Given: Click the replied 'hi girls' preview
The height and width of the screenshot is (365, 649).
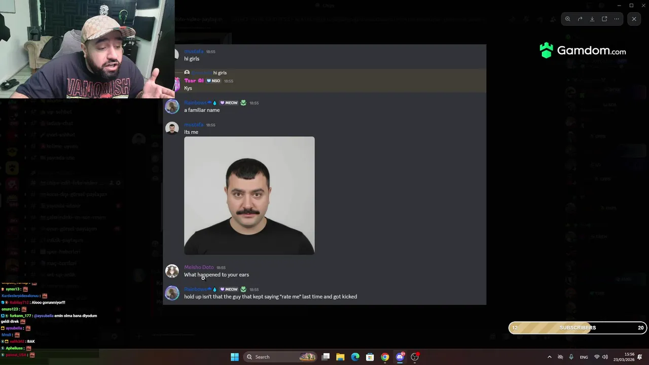Looking at the screenshot, I should (x=220, y=72).
